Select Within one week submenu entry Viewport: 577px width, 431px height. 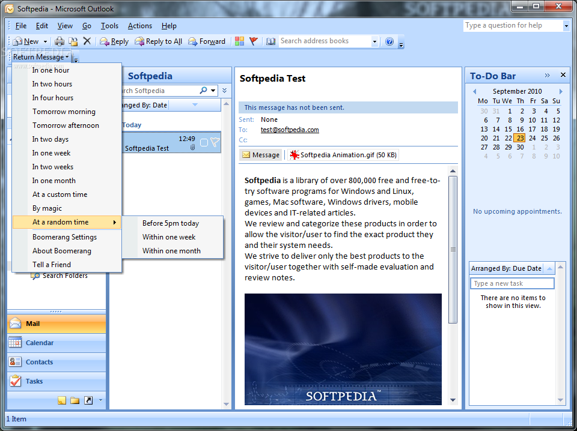coord(169,237)
